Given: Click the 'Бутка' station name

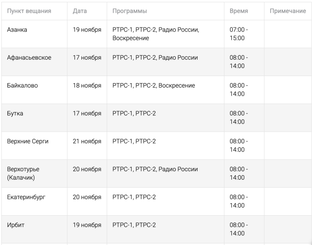Looking at the screenshot, I should pyautogui.click(x=15, y=113).
